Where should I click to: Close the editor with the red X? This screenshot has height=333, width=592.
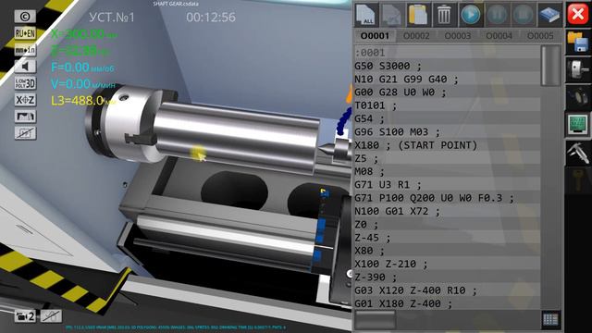coord(577,15)
